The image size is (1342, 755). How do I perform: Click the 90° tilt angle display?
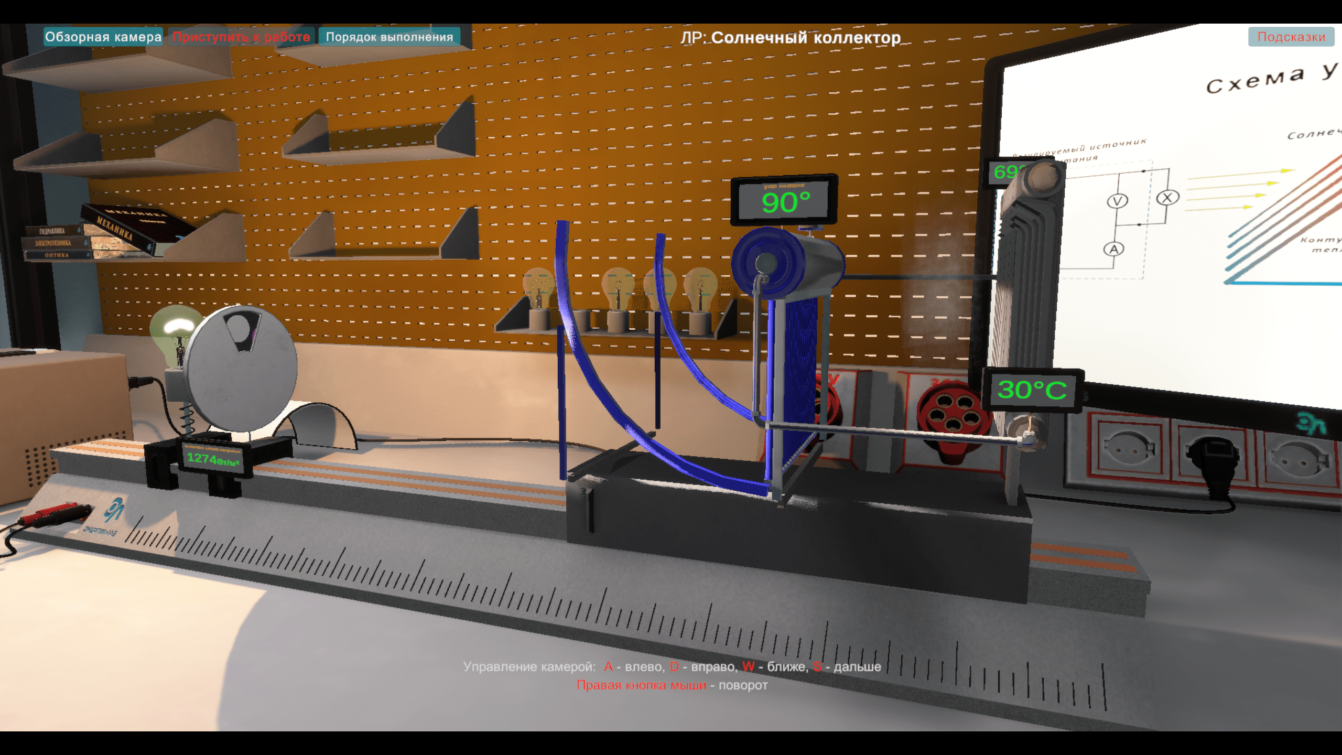click(x=785, y=202)
